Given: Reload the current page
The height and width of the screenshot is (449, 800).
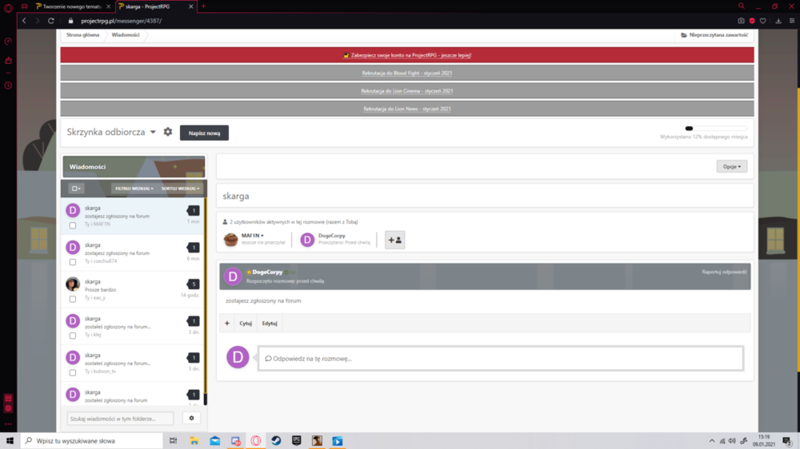Looking at the screenshot, I should [x=51, y=21].
